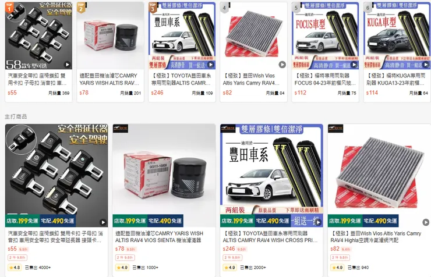The width and height of the screenshot is (431, 277).
Task: Open KUGA13-23 wiper product title
Action: (x=396, y=79)
